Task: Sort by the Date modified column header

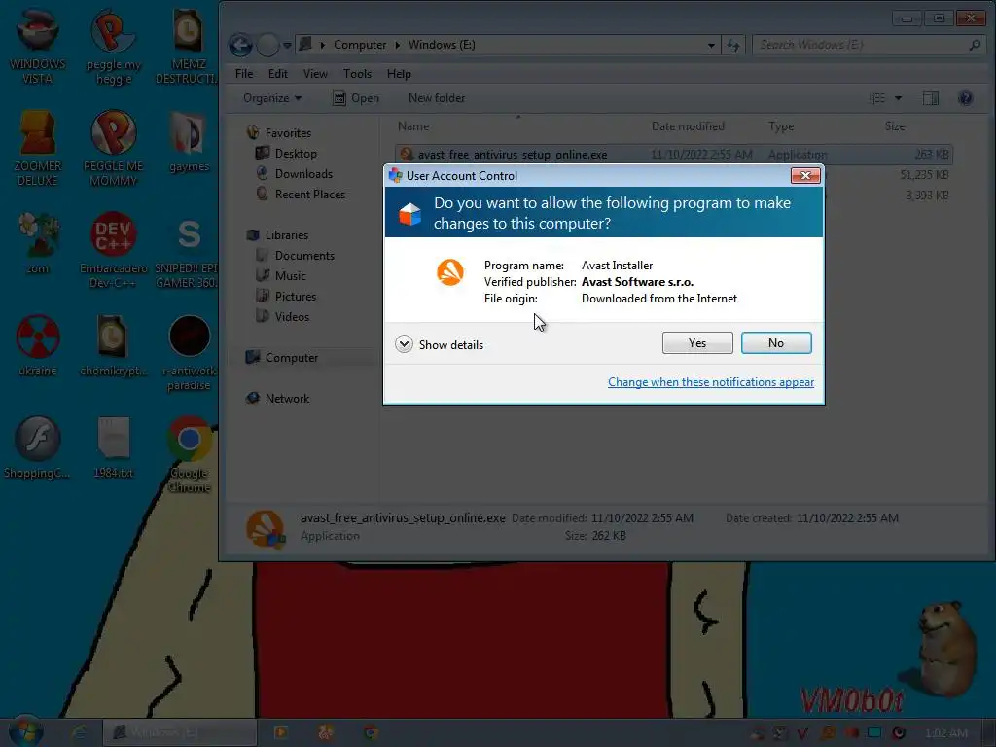Action: [688, 126]
